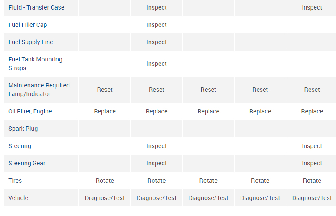Click the Vehicle row label

[18, 198]
